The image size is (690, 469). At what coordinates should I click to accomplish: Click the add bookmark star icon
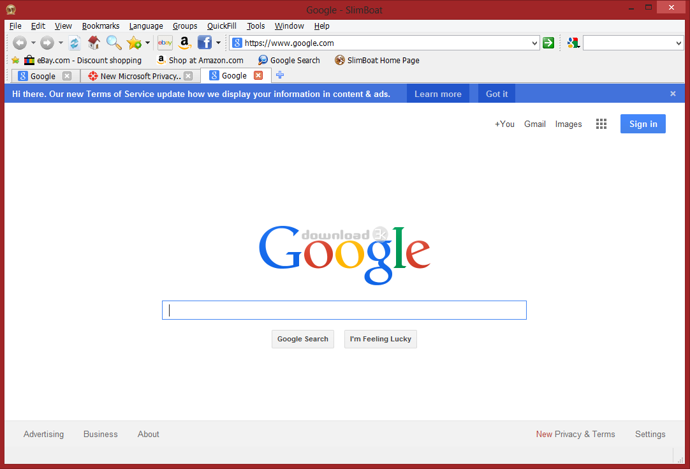pyautogui.click(x=133, y=43)
